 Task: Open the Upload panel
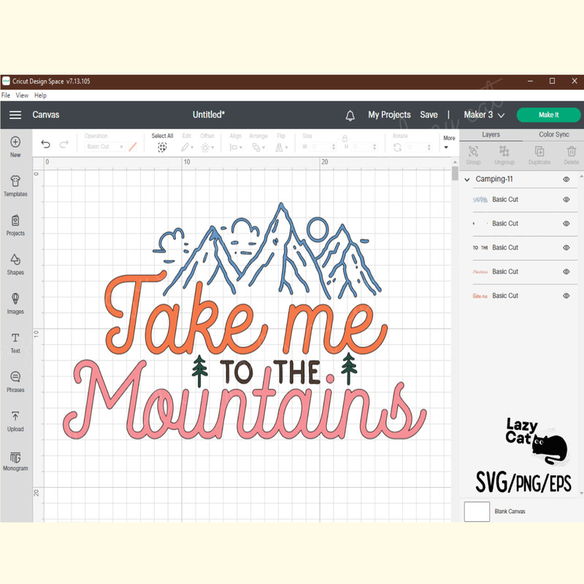(15, 420)
